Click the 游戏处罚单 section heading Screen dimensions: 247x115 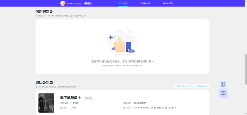point(44,83)
